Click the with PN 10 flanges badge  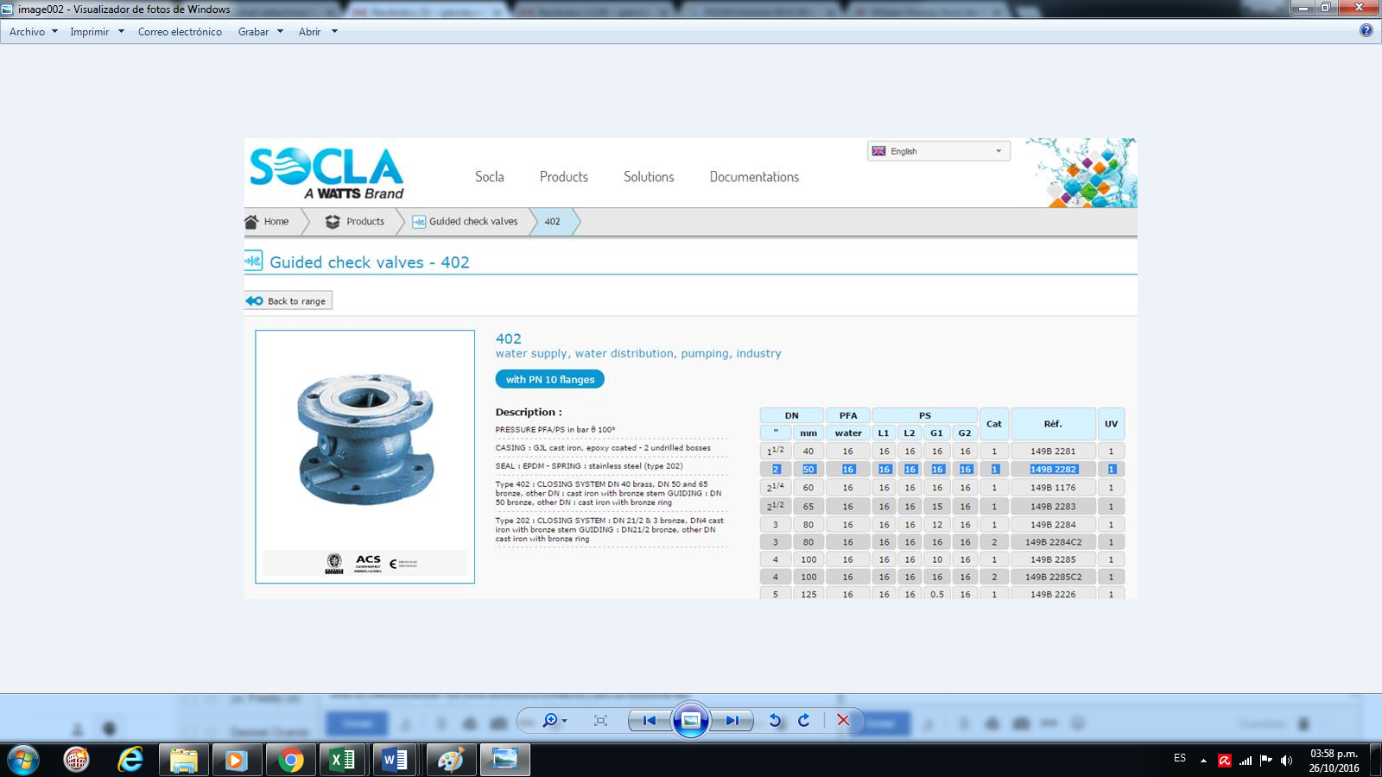[x=550, y=379]
